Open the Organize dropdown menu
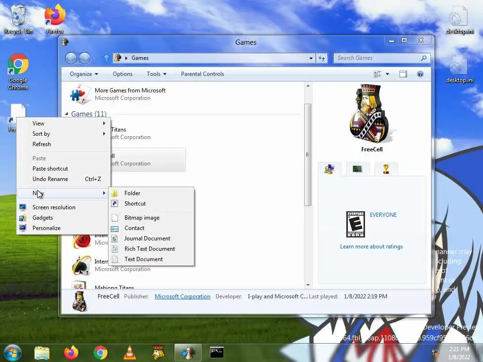 coord(84,74)
